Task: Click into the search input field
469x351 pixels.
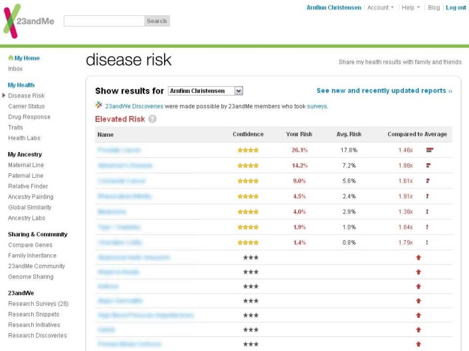Action: click(104, 21)
